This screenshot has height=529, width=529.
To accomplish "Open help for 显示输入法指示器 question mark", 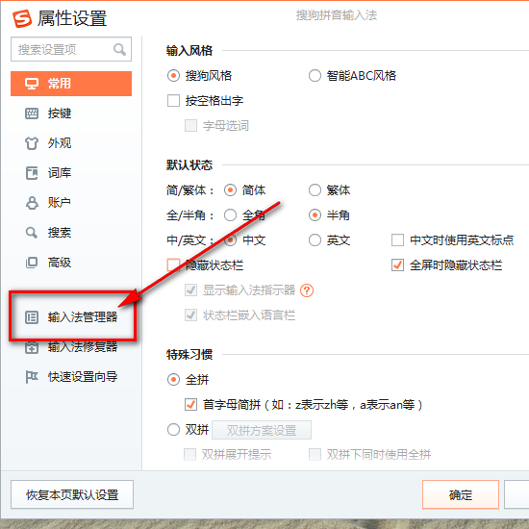I will click(307, 290).
